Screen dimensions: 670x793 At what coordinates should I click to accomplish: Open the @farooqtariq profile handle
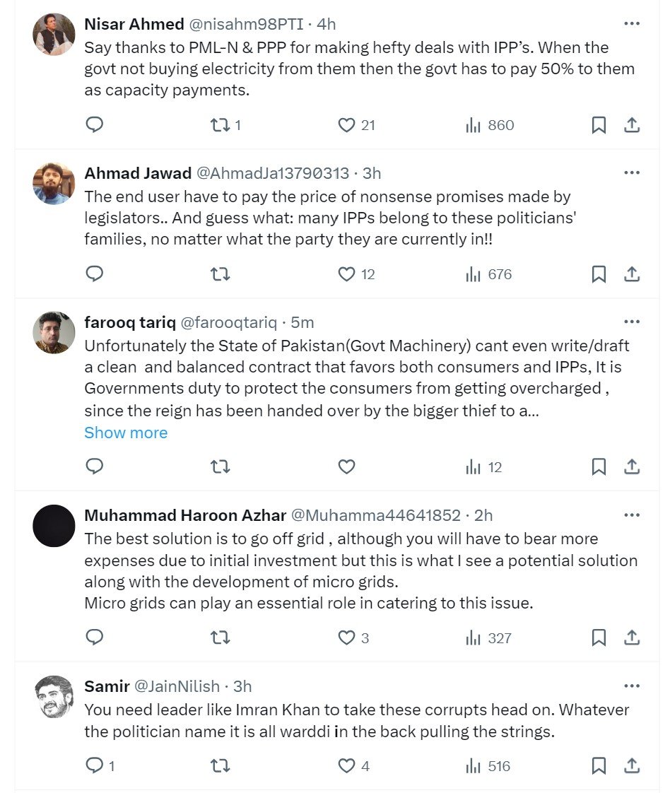(x=229, y=322)
